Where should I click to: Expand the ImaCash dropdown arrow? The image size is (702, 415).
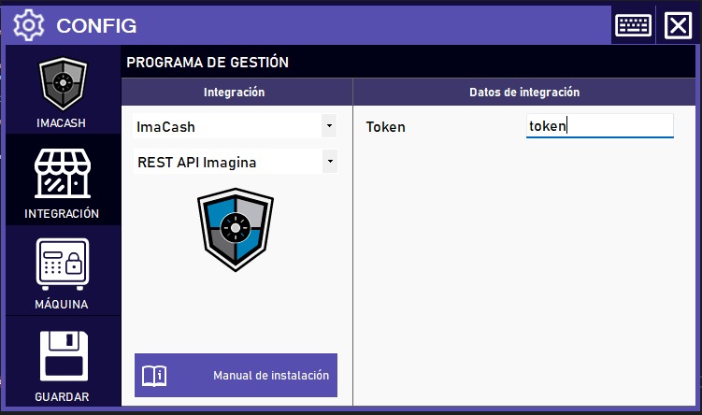click(x=328, y=125)
